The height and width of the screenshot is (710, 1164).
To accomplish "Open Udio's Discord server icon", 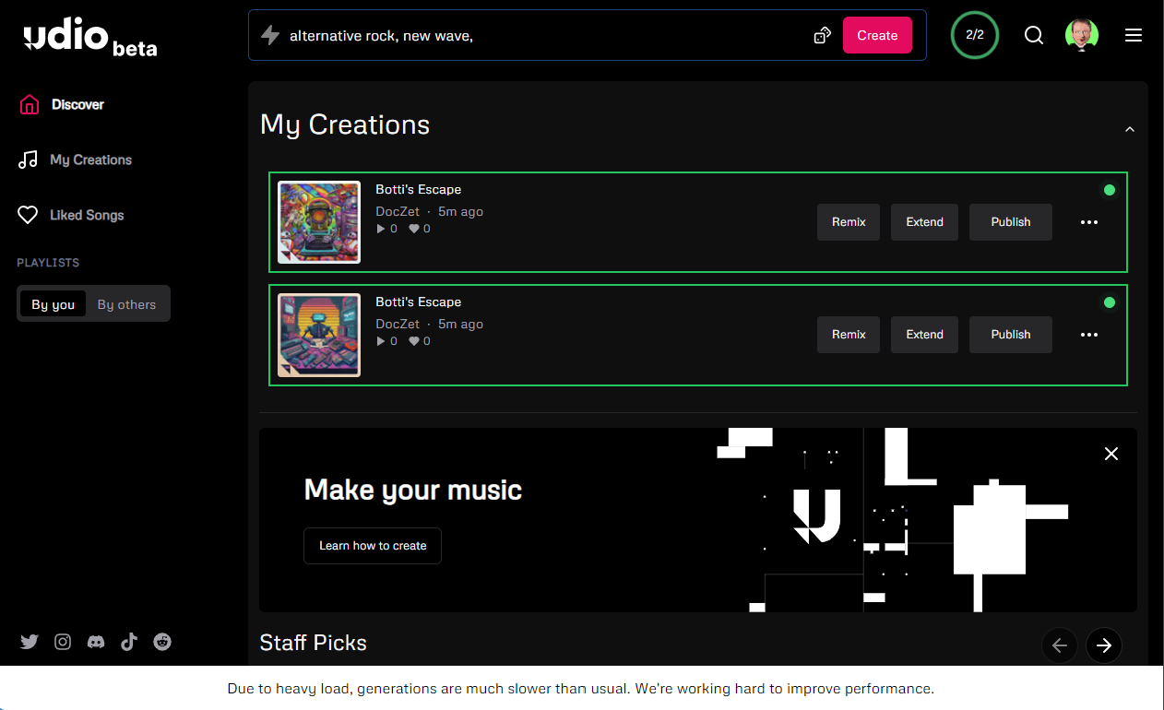I will pos(96,642).
